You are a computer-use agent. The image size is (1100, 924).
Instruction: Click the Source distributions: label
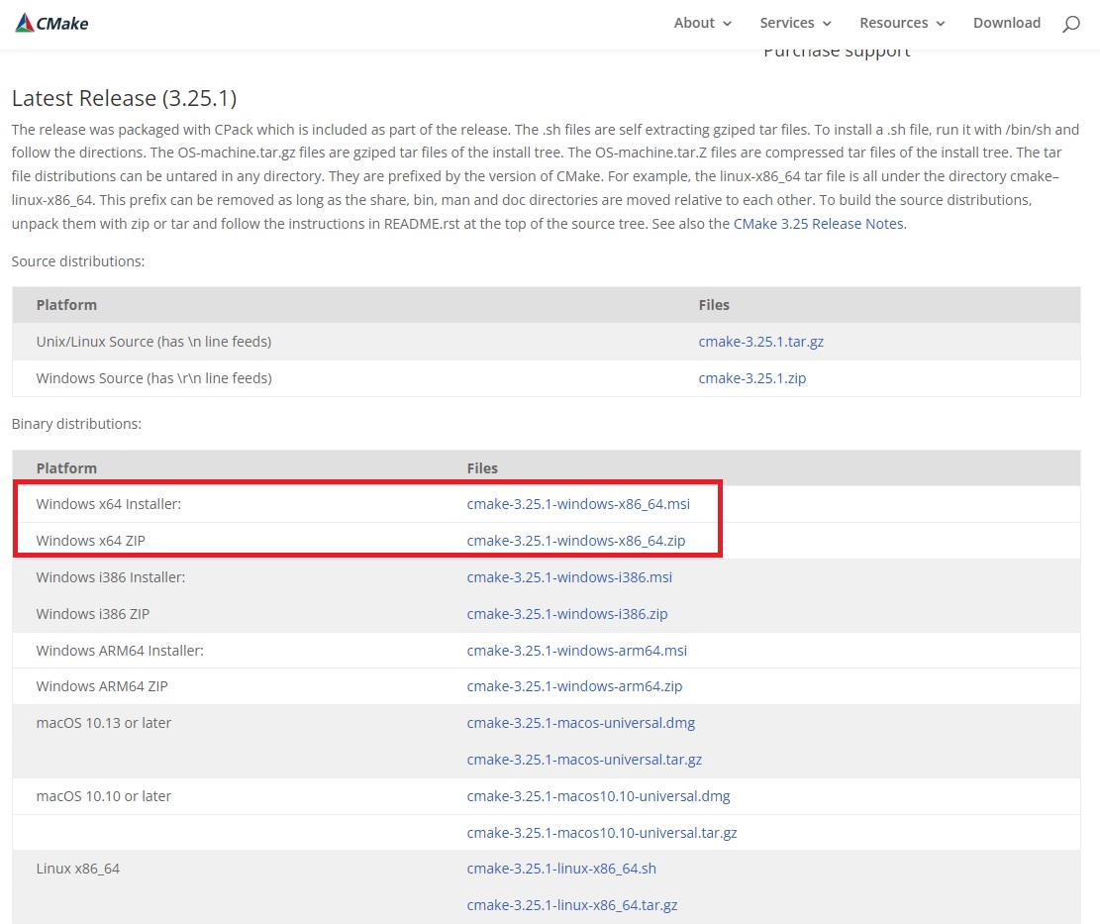click(x=78, y=261)
